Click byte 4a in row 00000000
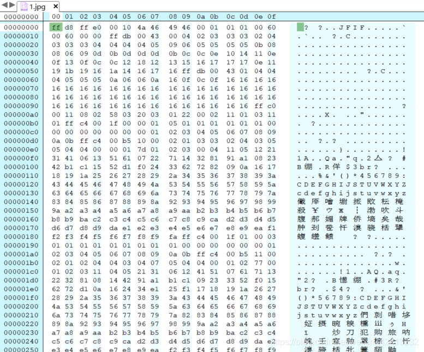 point(141,27)
